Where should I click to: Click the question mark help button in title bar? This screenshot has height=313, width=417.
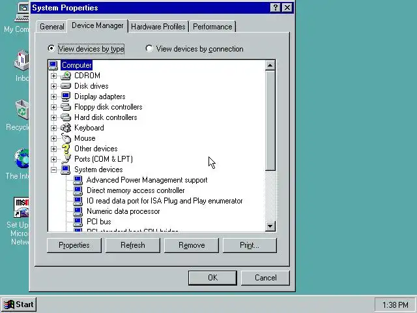(x=276, y=8)
